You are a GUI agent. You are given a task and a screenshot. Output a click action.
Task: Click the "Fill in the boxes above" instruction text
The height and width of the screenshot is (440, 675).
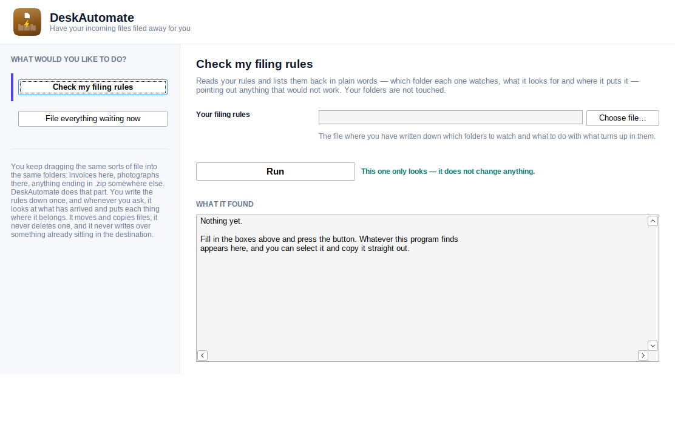coord(329,244)
